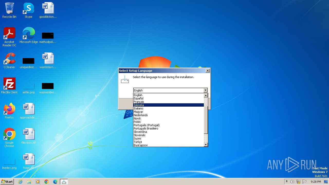Open the approachde Word document
Image resolution: width=329 pixels, height=185 pixels.
[x=29, y=111]
